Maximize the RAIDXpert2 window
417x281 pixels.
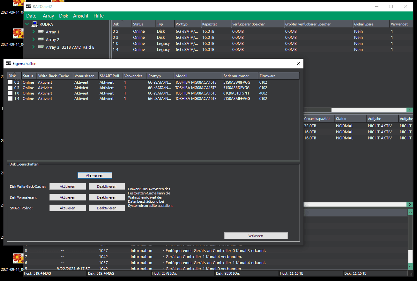[391, 6]
